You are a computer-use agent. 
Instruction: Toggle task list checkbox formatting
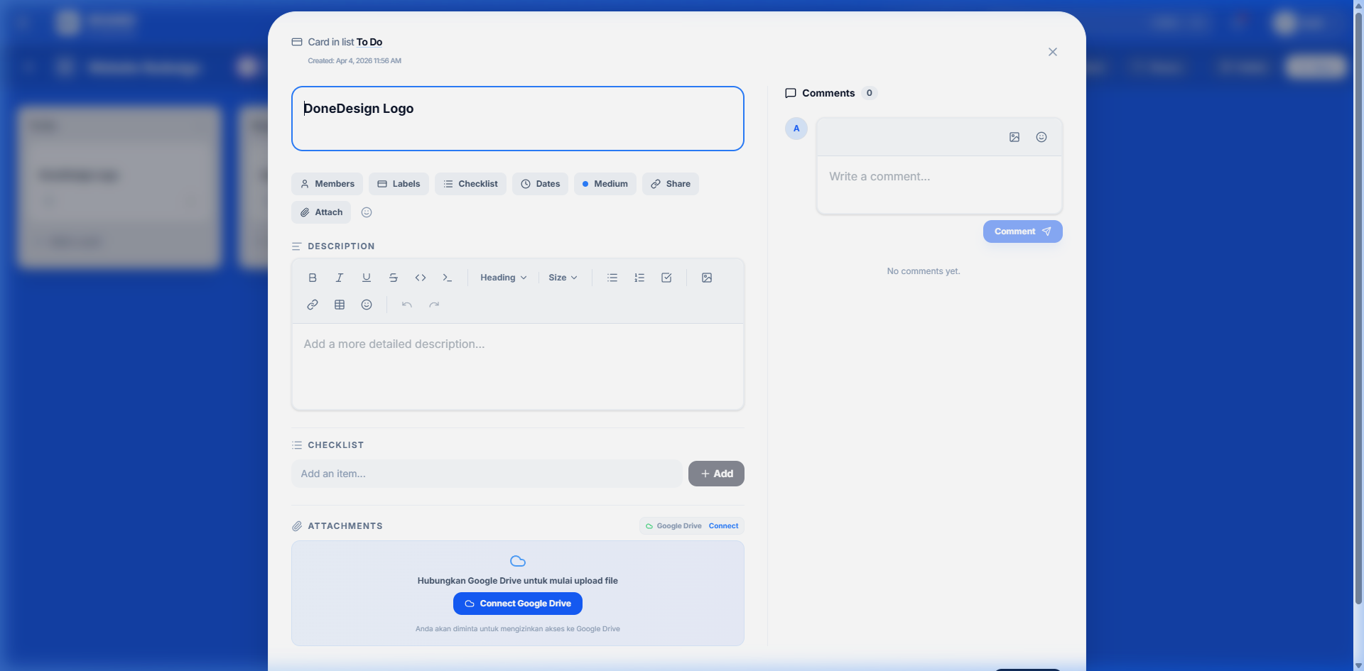pos(666,278)
